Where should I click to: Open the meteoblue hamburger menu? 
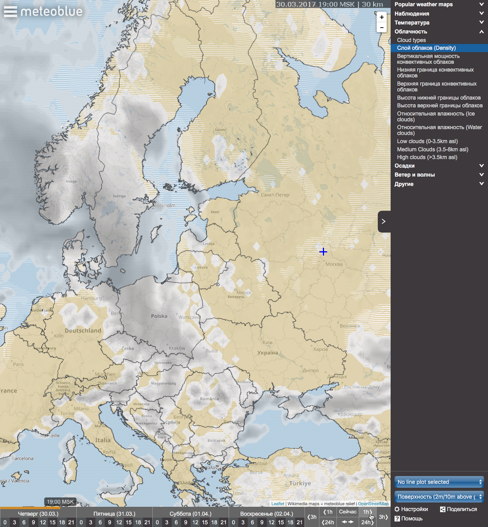(11, 12)
